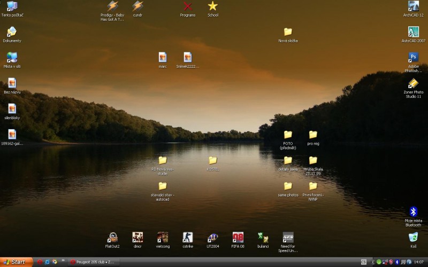428x267 pixels.
Task: Select the Koš recycle bin icon
Action: pos(413,238)
